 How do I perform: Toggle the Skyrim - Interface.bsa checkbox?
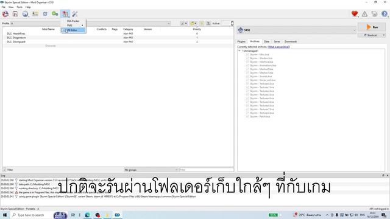[x=247, y=62]
